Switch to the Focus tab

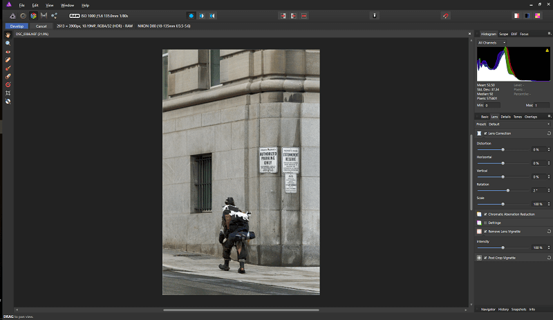tap(525, 35)
